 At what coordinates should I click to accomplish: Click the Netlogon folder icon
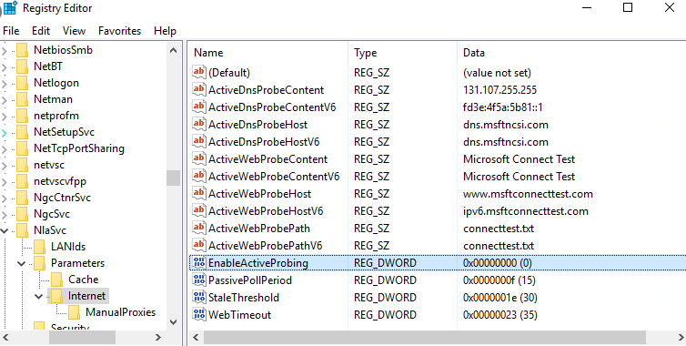point(23,83)
